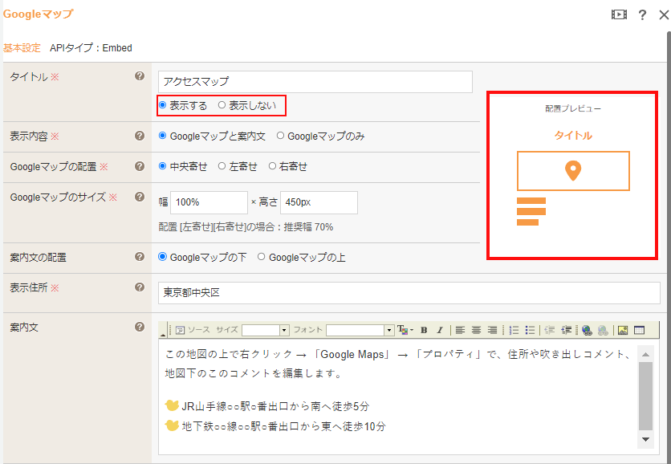The height and width of the screenshot is (464, 671).
Task: Click help icon for 表示内容 row
Action: coord(140,136)
